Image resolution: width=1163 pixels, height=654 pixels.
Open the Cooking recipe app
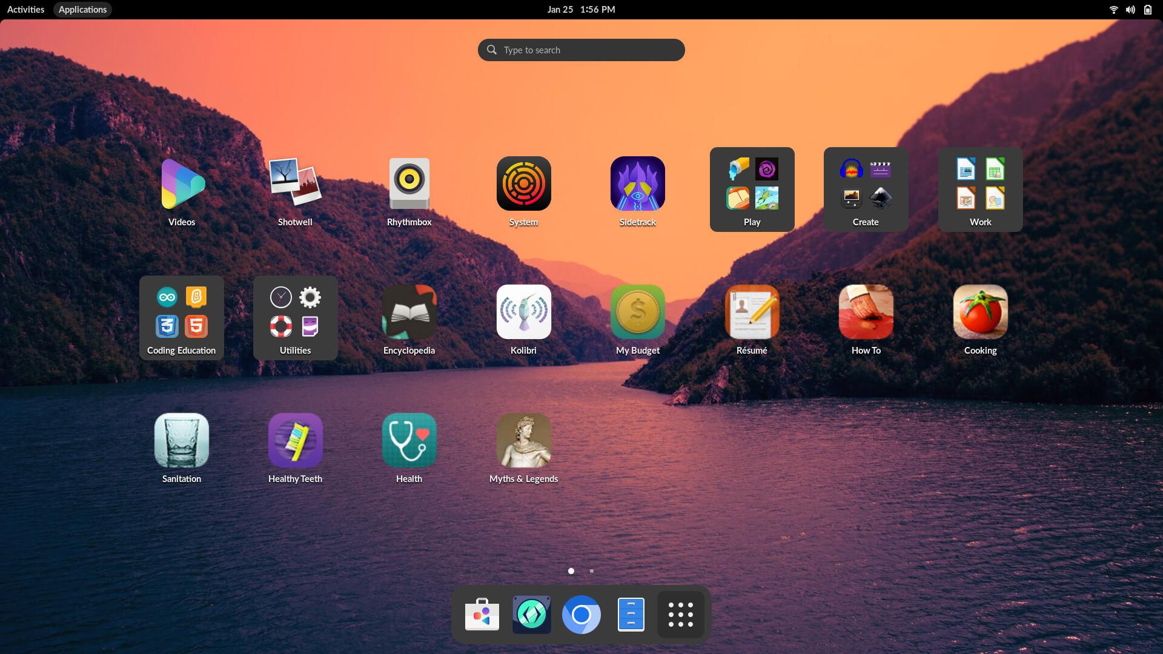980,312
